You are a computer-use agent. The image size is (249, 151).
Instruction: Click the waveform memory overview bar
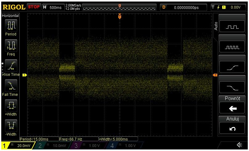tap(119, 7)
